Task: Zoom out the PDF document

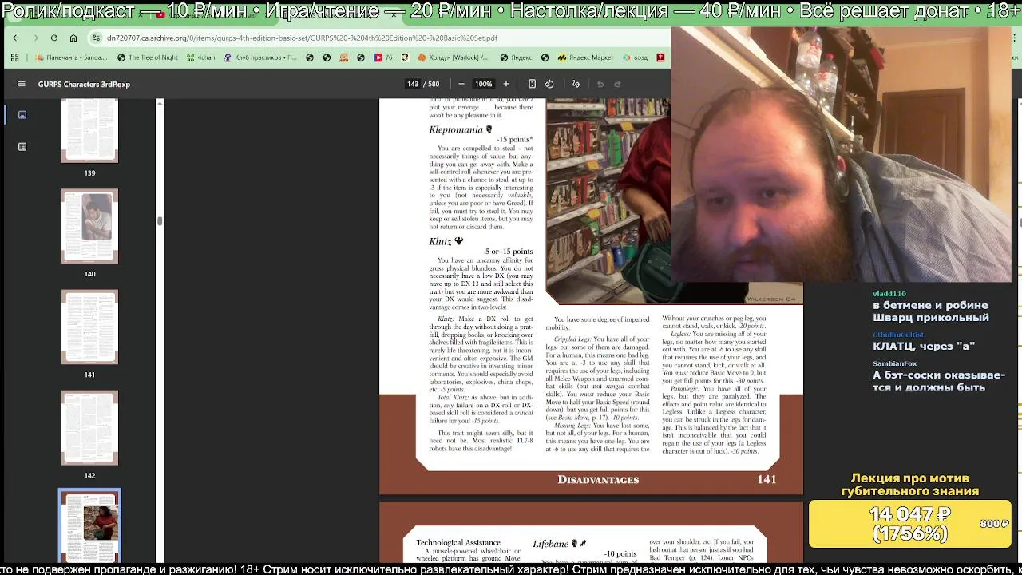Action: click(x=461, y=84)
